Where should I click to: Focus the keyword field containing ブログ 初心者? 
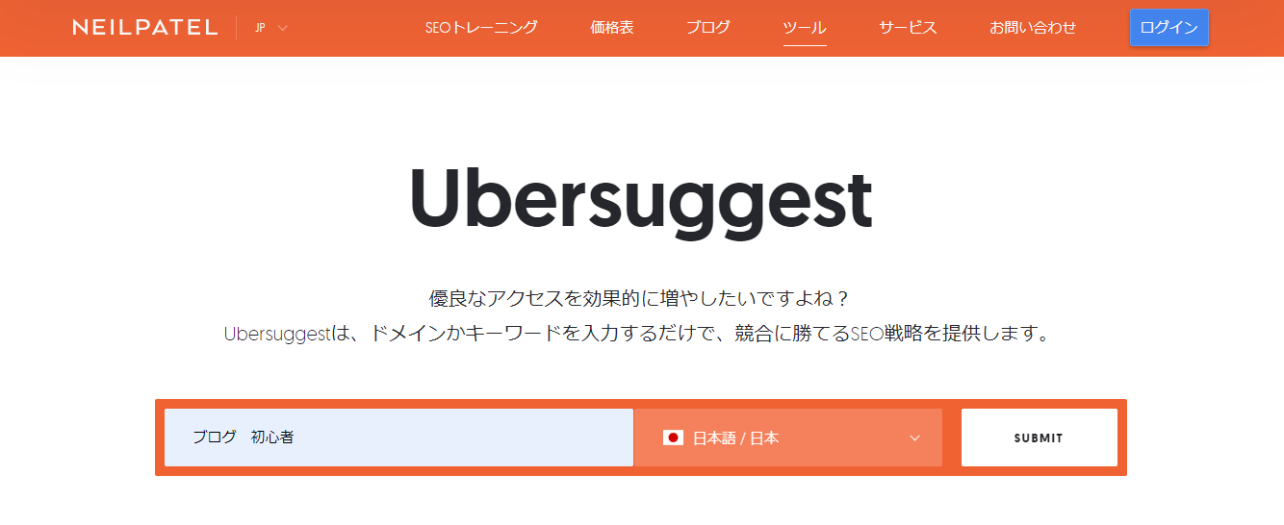pos(398,437)
